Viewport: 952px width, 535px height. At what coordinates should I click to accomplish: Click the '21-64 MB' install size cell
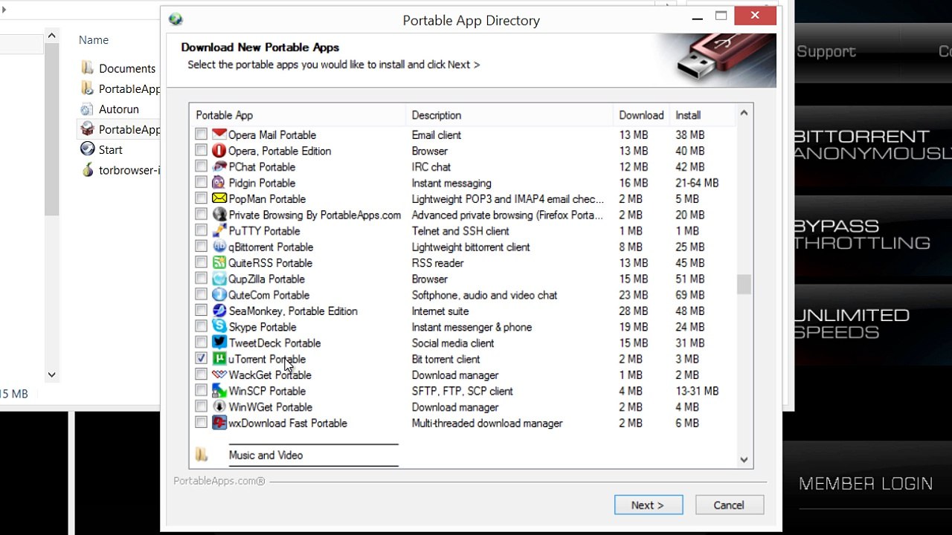click(697, 183)
